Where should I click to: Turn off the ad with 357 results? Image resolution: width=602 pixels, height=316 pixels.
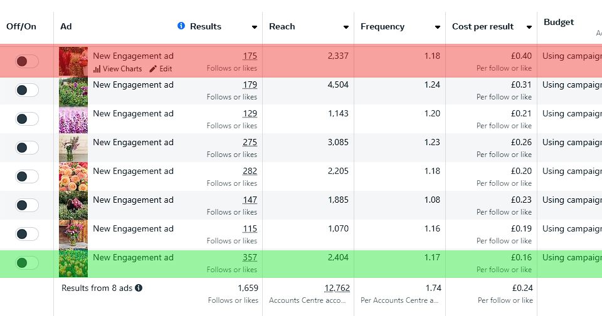[x=27, y=263]
